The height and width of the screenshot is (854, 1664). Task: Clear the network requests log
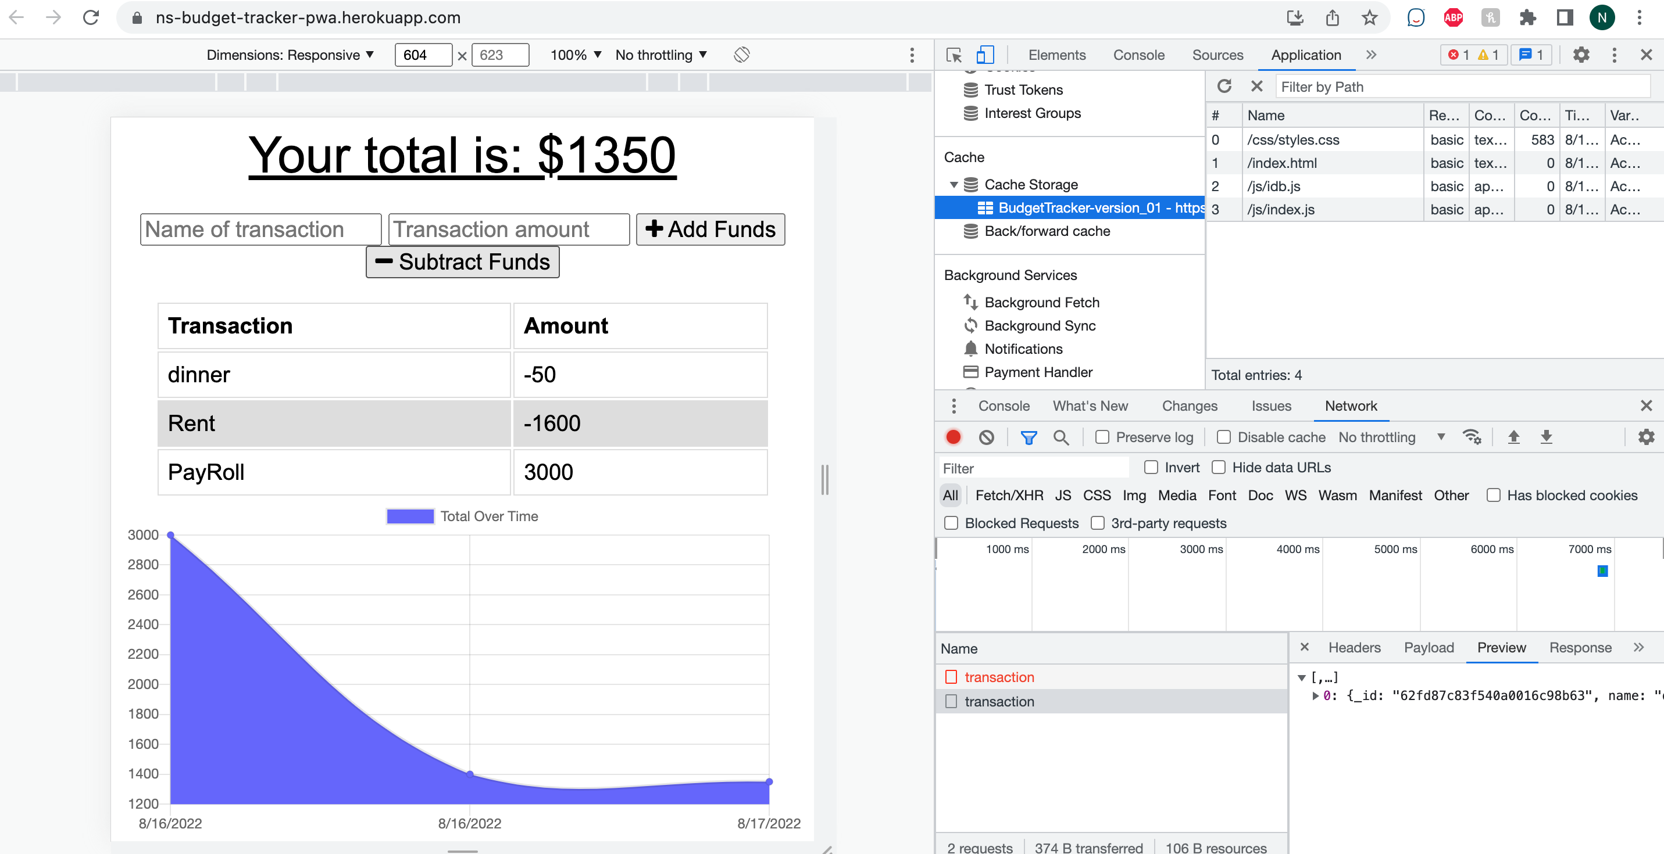tap(987, 437)
